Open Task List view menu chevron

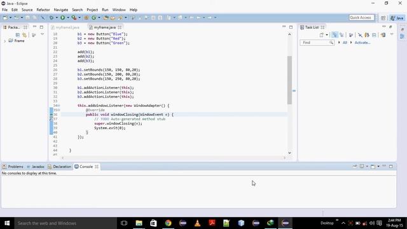(392, 34)
